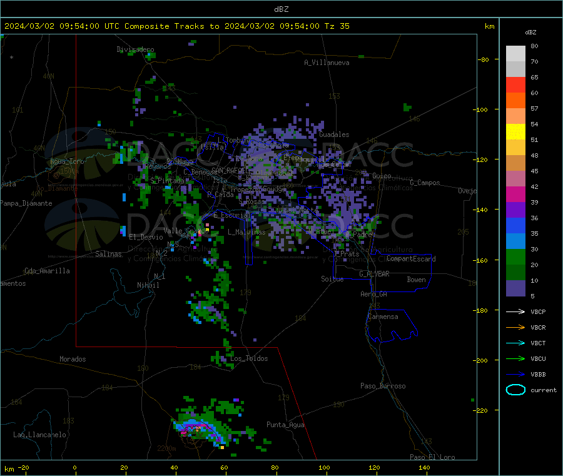Click the orange VBCR arrow icon
The height and width of the screenshot is (476, 563).
[515, 327]
